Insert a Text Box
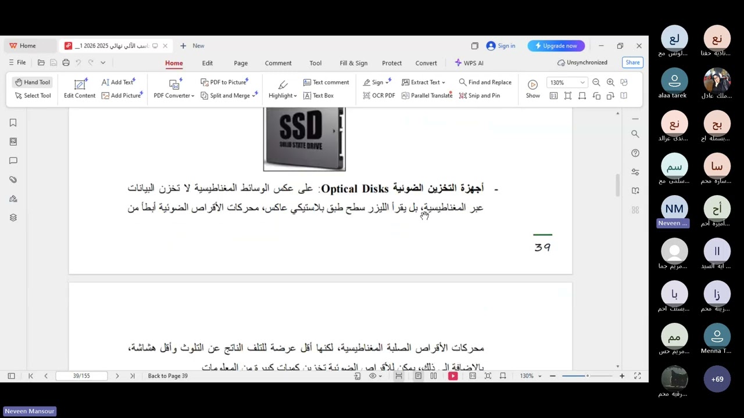 319,96
